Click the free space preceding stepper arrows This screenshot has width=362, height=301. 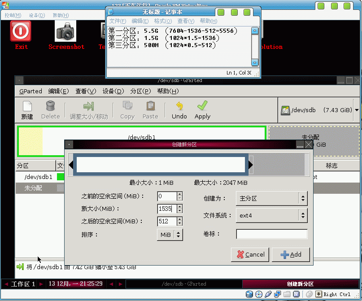pyautogui.click(x=179, y=196)
